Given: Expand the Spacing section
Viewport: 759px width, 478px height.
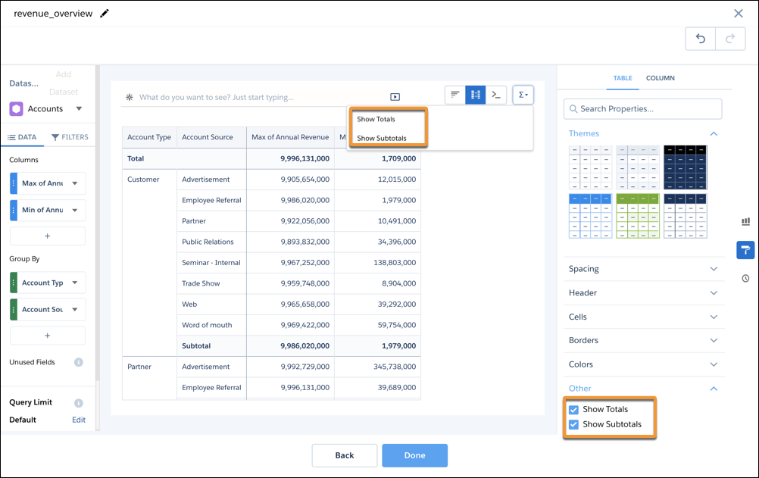Looking at the screenshot, I should tap(643, 269).
